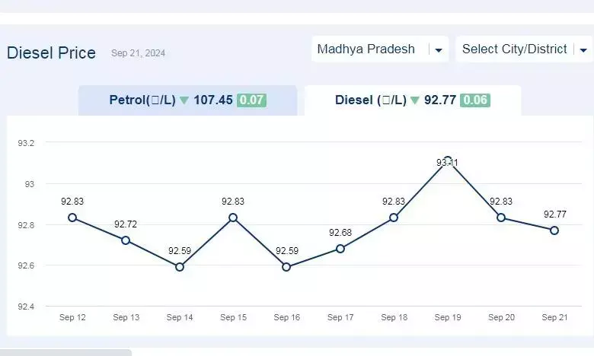Screen dimensions: 594x356
Task: Click the down triangle in Petrol tab
Action: pyautogui.click(x=184, y=100)
